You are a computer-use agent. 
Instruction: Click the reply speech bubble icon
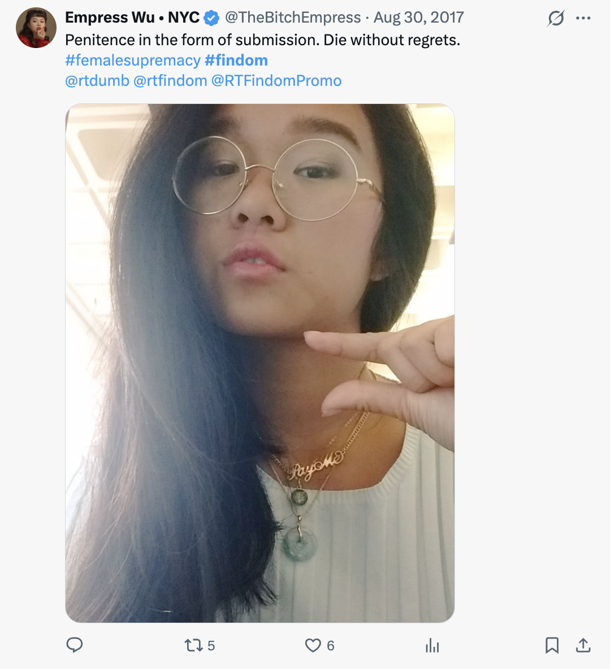pyautogui.click(x=75, y=645)
